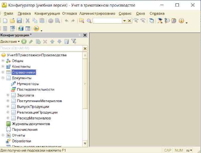
Task: Open the toolbar search combo box dropdown
Action: pos(125,21)
